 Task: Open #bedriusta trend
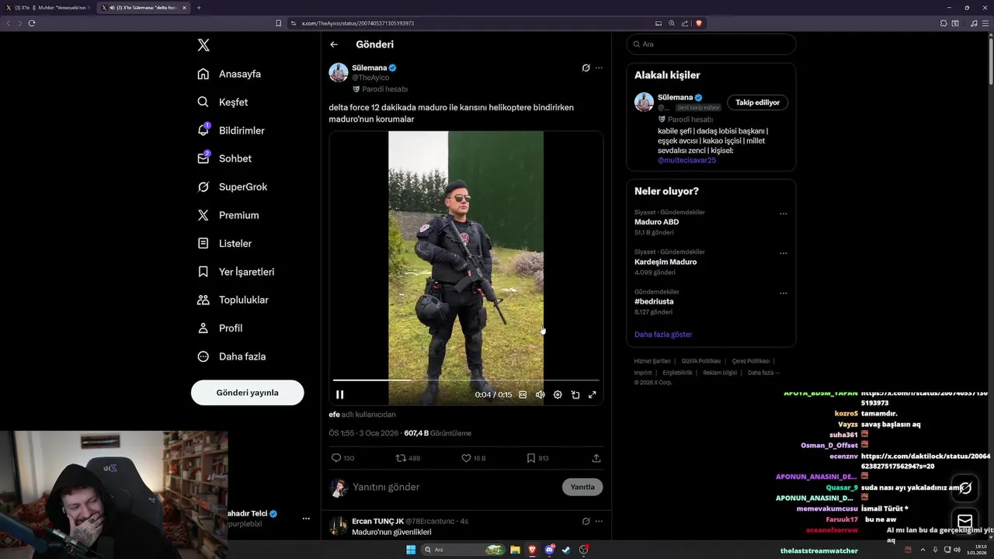(654, 301)
